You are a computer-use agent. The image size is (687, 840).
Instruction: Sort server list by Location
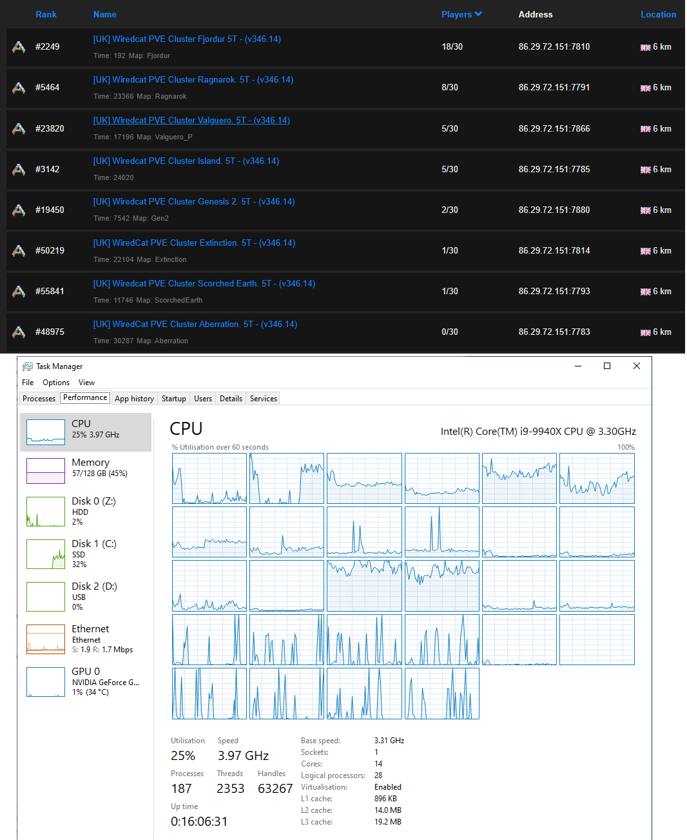click(658, 14)
